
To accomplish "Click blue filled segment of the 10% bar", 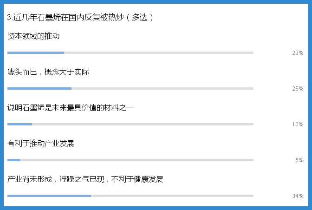I will pos(19,124).
